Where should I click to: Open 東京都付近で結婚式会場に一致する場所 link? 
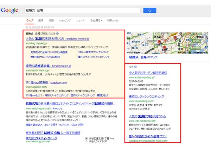coord(53,133)
